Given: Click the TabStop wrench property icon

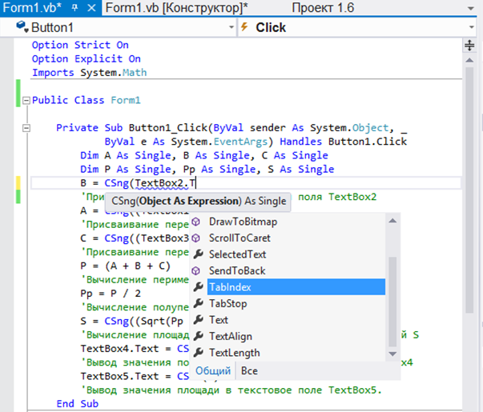Looking at the screenshot, I should click(198, 303).
